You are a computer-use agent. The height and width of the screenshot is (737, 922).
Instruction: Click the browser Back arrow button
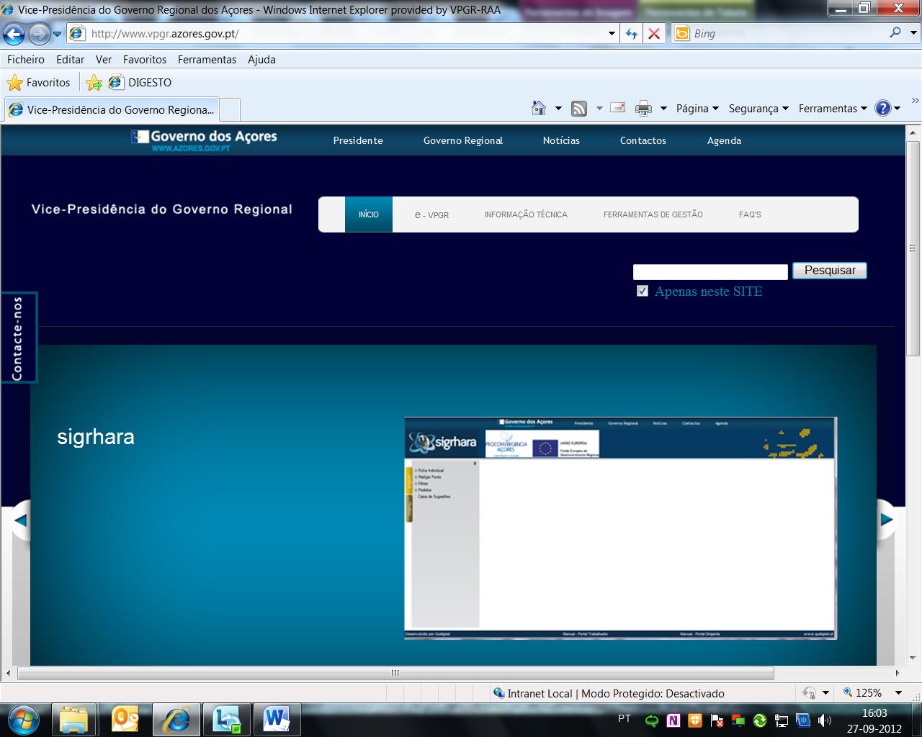click(x=14, y=34)
